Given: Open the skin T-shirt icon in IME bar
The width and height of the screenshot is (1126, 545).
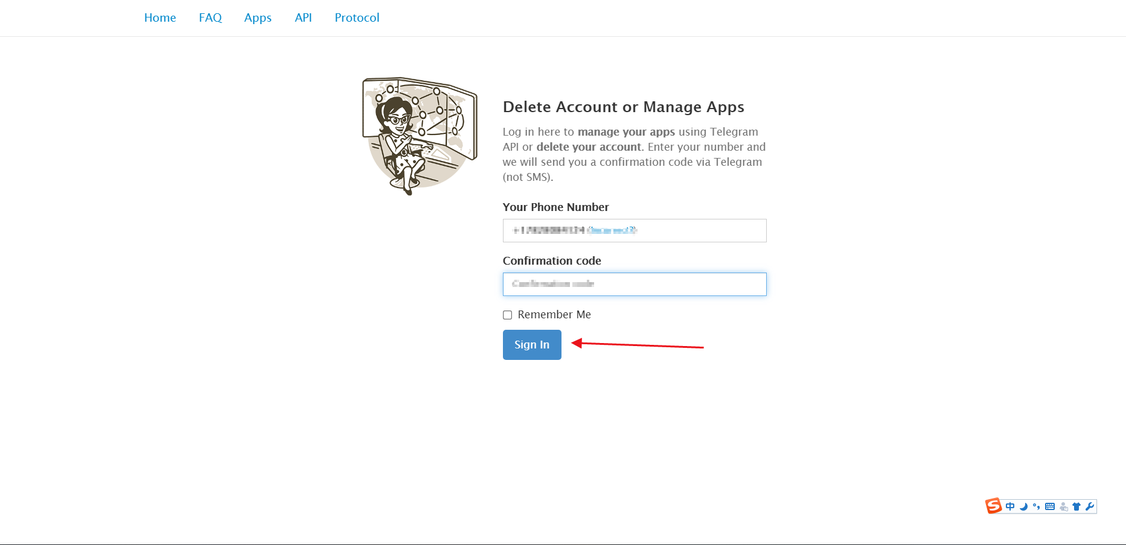Looking at the screenshot, I should [1076, 506].
